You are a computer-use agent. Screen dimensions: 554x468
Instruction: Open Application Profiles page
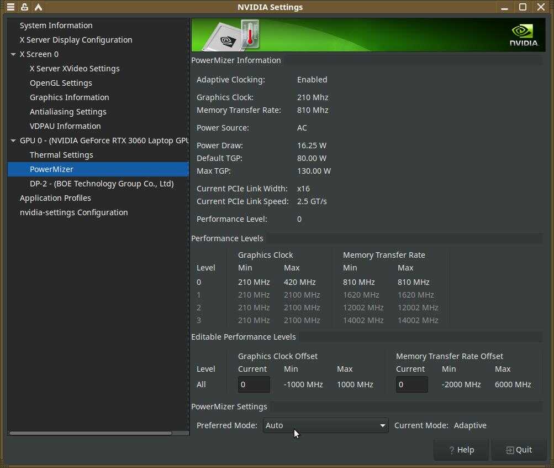(x=55, y=198)
